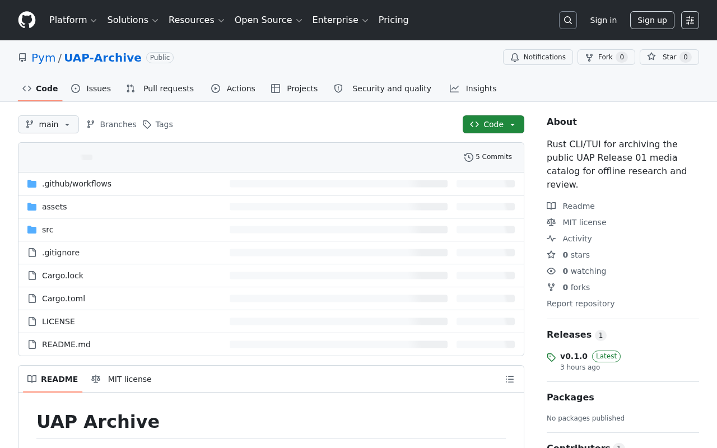The height and width of the screenshot is (448, 717).
Task: Select the README tab in file viewer
Action: (53, 379)
